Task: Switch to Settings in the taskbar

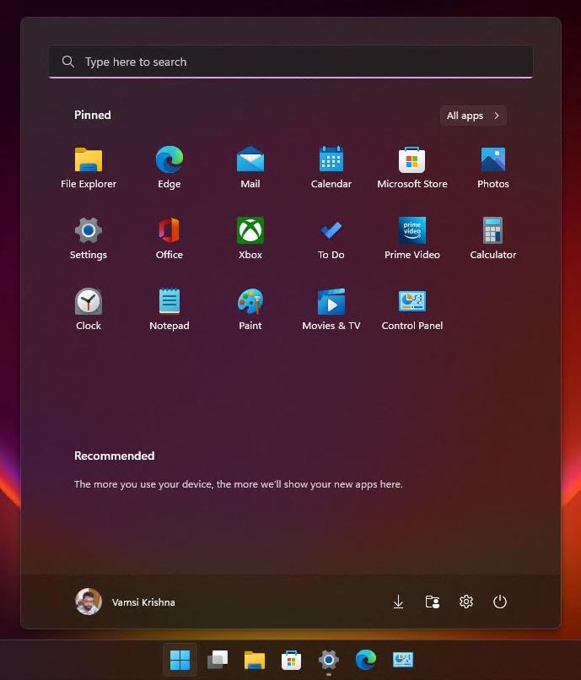Action: tap(329, 660)
